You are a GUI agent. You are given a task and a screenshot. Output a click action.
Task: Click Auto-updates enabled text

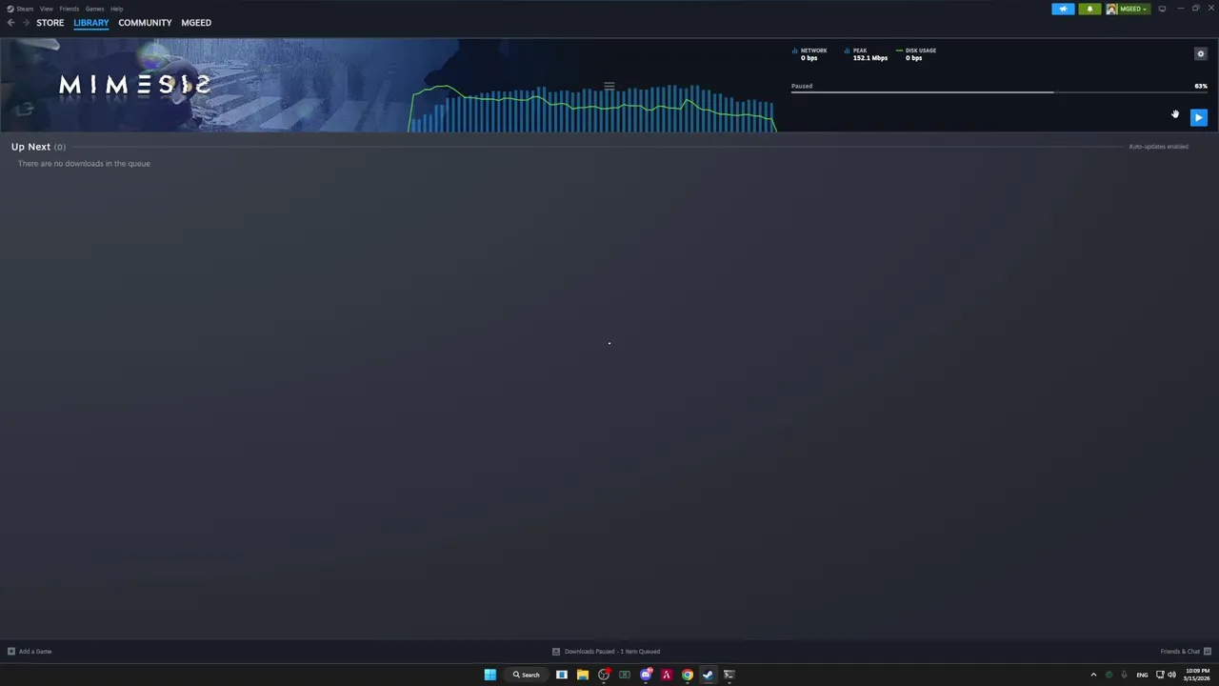(1158, 147)
